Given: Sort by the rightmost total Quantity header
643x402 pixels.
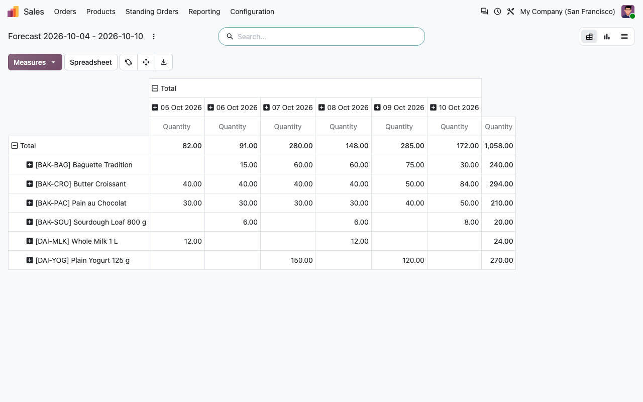Looking at the screenshot, I should click(x=499, y=127).
